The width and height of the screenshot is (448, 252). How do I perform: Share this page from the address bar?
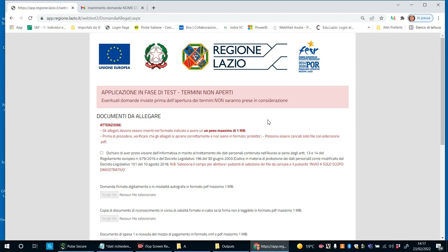(372, 18)
